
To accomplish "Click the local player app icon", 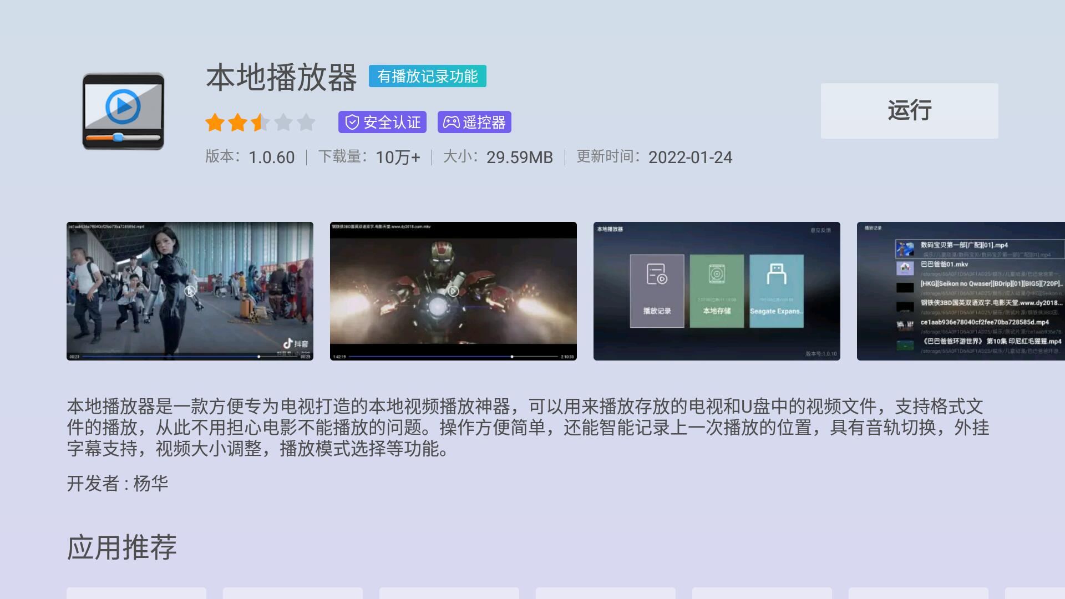I will coord(123,111).
